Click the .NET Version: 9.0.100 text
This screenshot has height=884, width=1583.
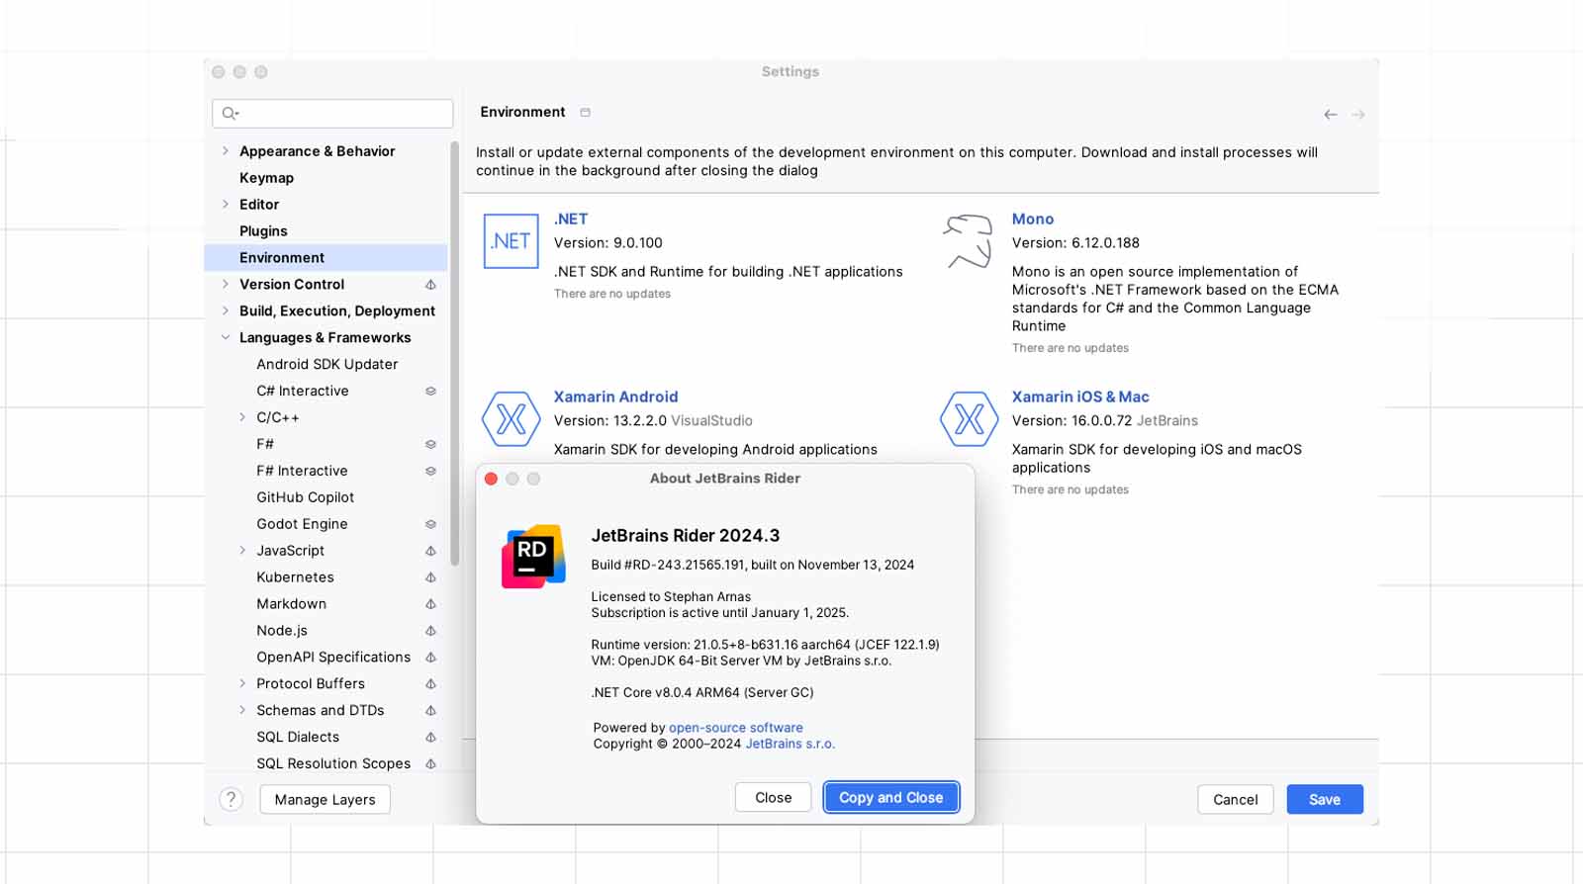[x=607, y=243]
